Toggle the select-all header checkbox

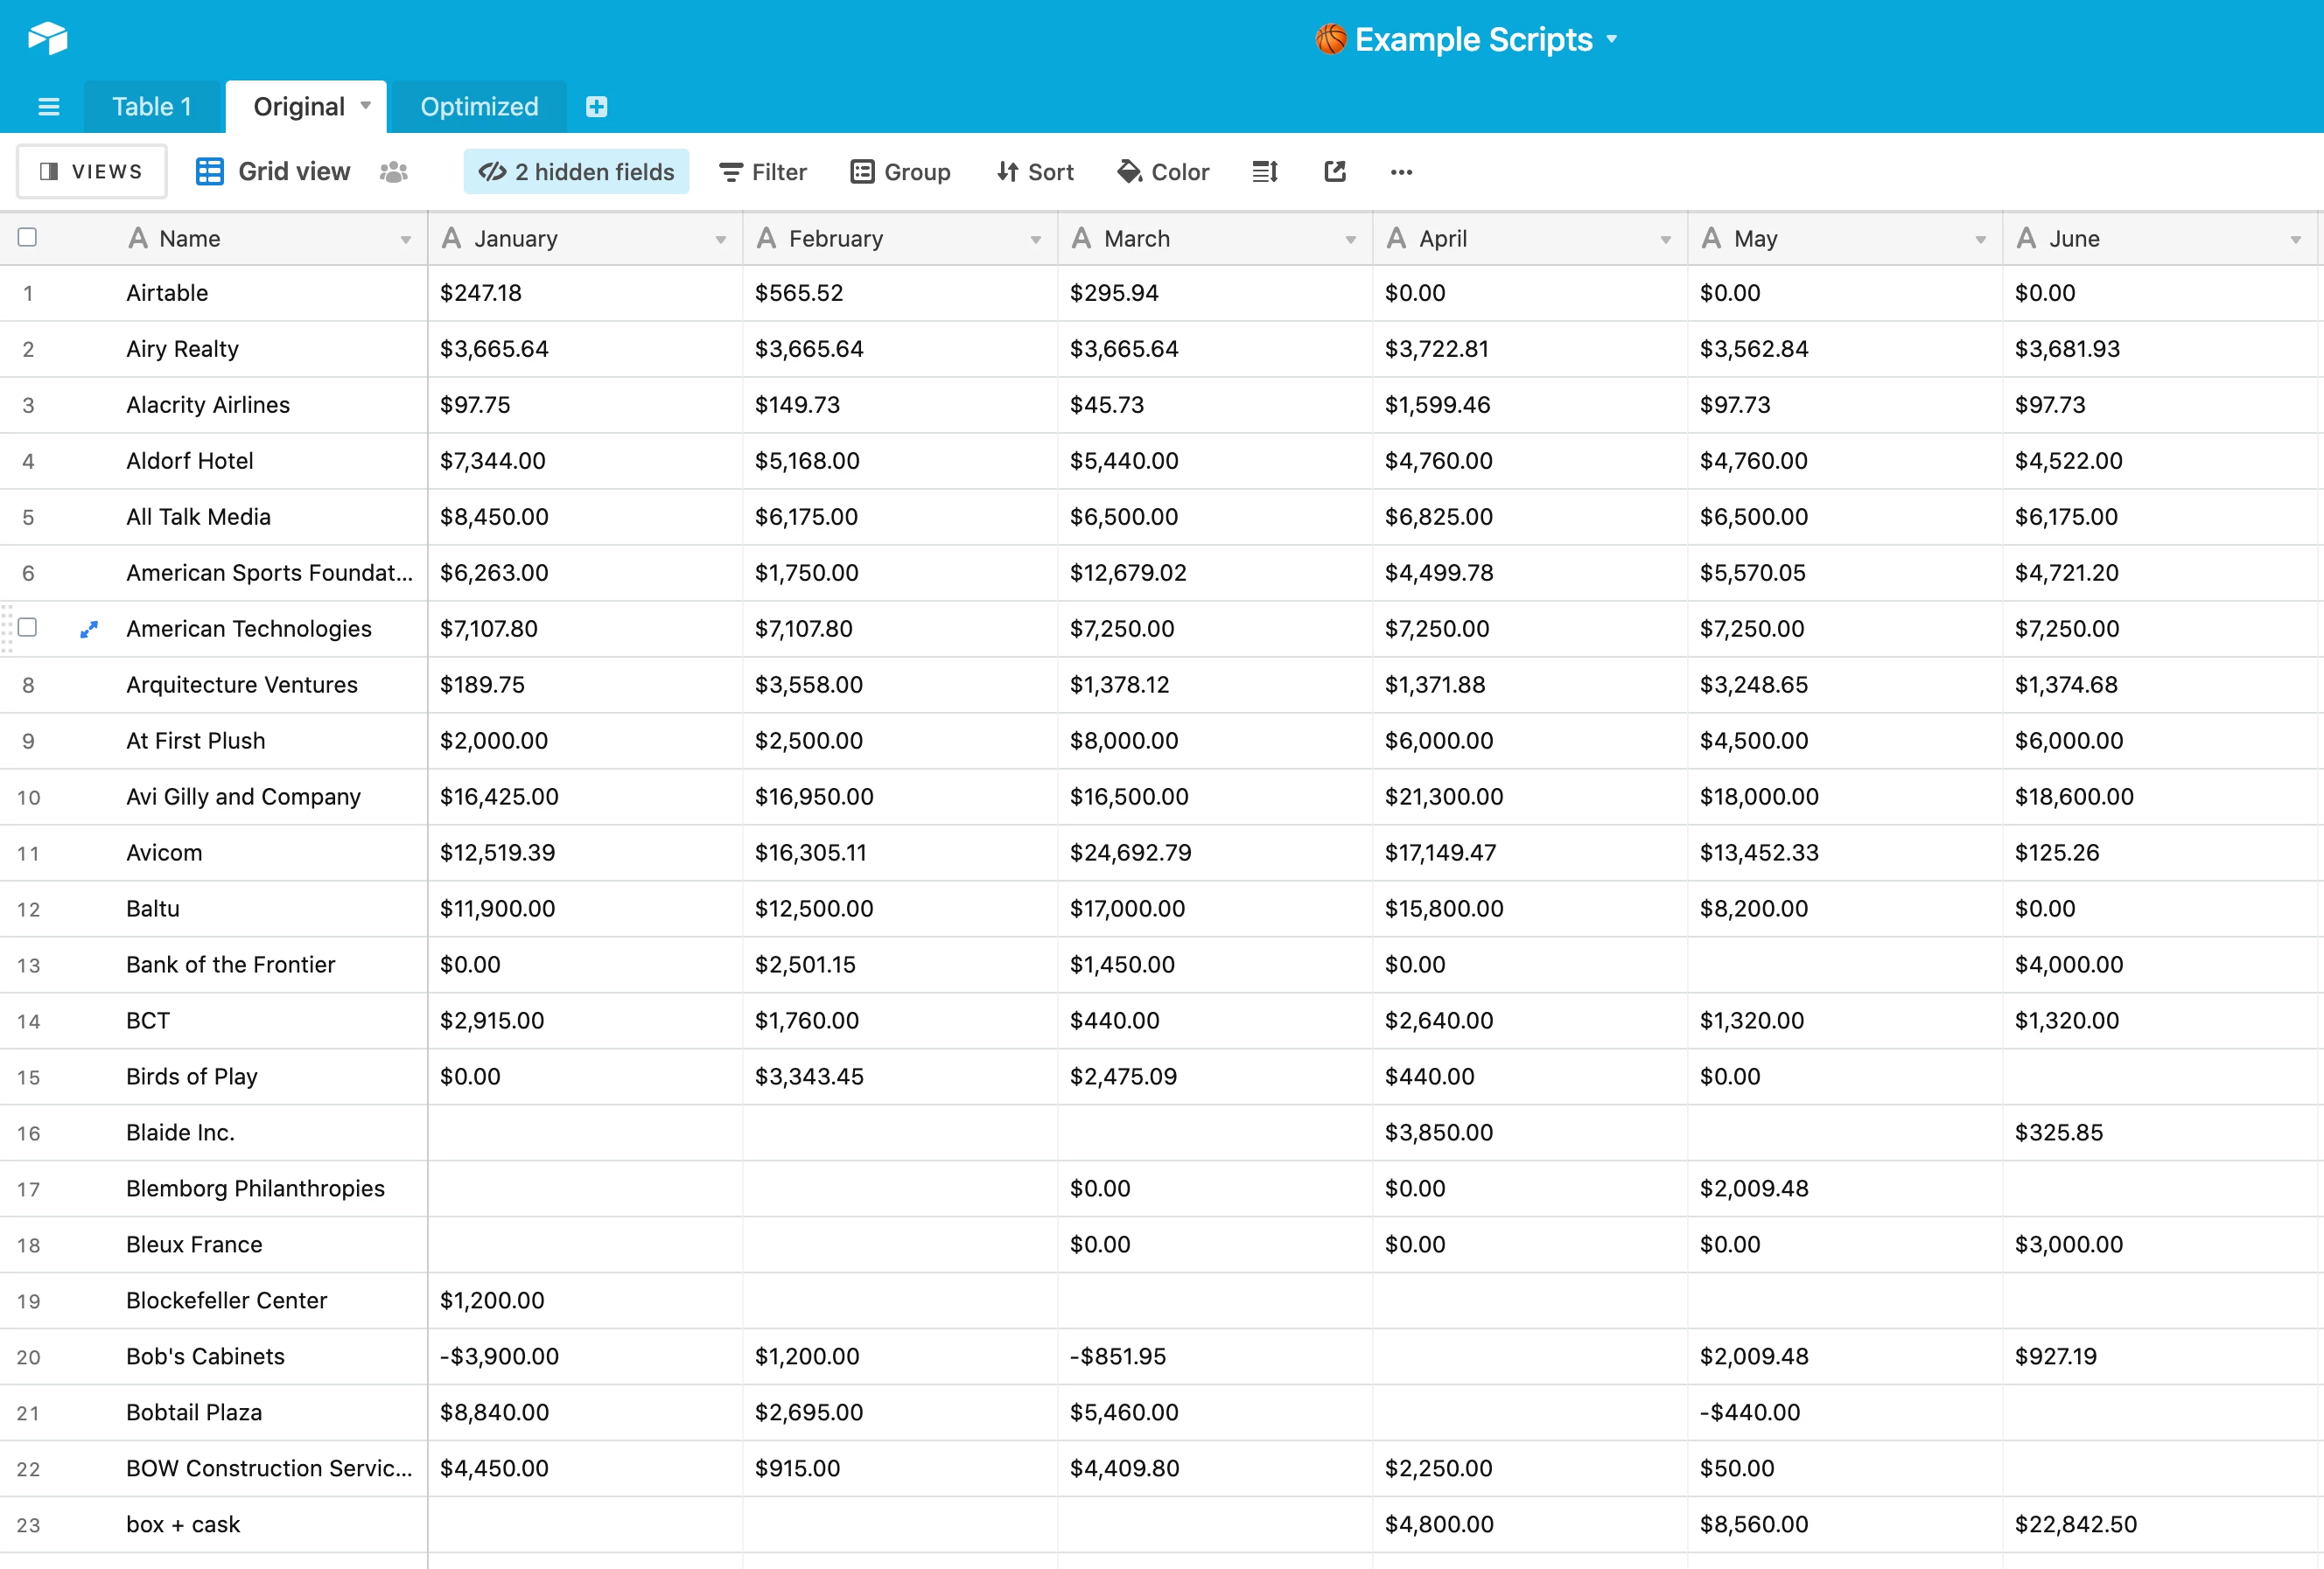[x=28, y=238]
